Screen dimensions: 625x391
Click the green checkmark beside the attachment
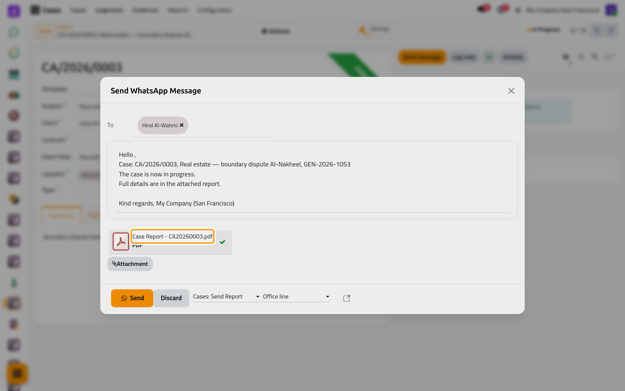coord(222,242)
